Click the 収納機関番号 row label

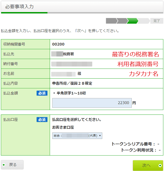pos(14,44)
